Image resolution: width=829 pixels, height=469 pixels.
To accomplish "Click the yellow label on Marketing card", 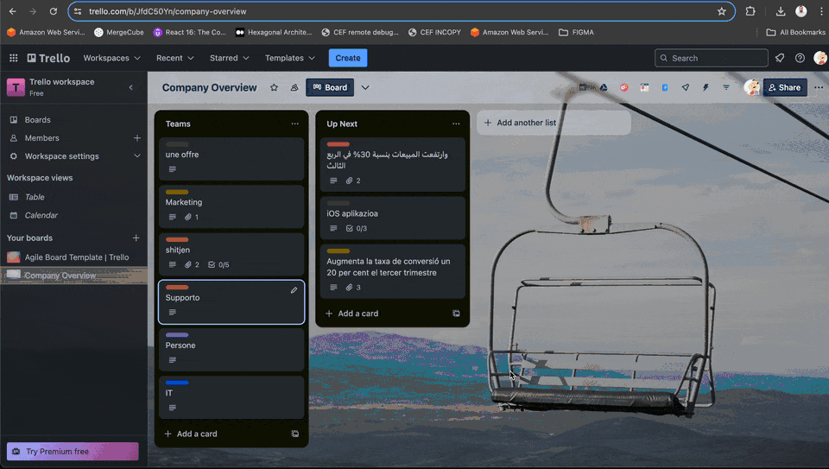I will (x=177, y=192).
